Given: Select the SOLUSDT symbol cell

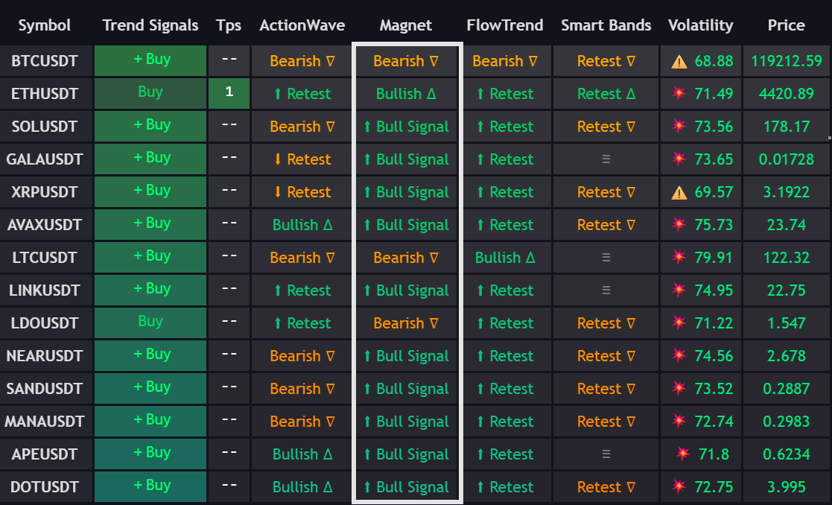Looking at the screenshot, I should tap(45, 127).
